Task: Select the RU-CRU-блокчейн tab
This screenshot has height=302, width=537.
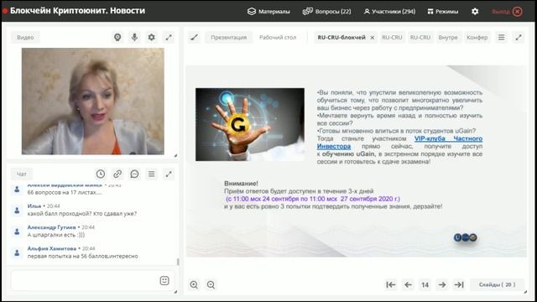Action: [x=341, y=37]
